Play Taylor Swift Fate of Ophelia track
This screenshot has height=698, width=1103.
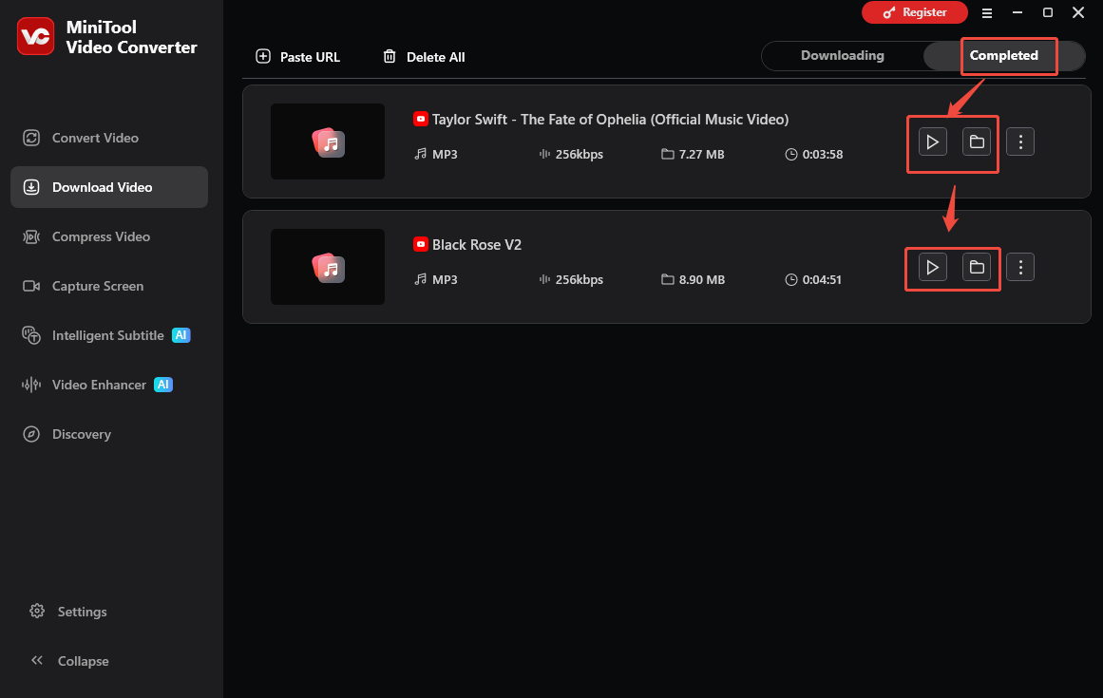[x=933, y=142]
